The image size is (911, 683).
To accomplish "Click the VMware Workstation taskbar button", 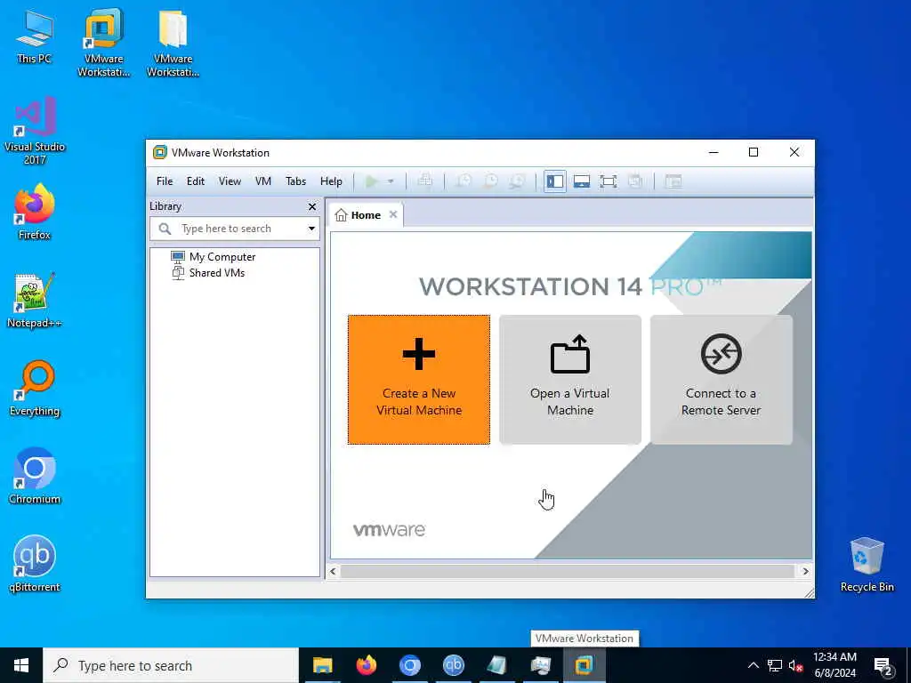I will click(584, 665).
